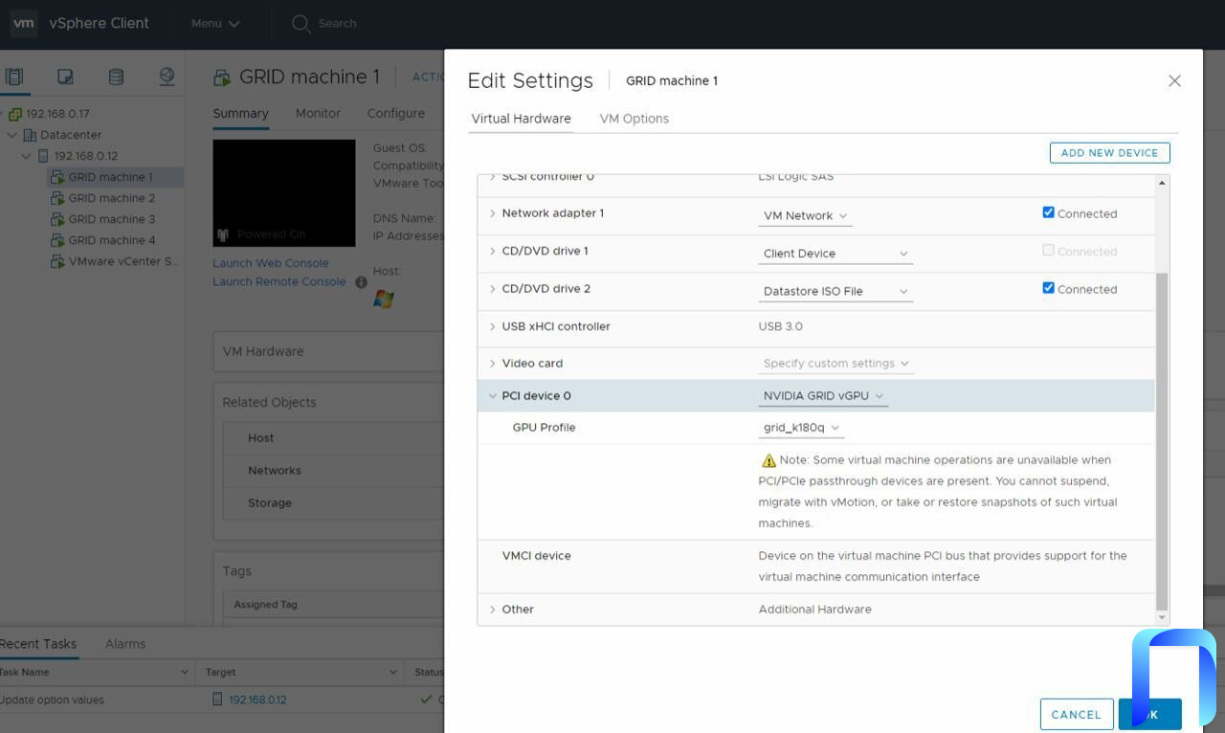
Task: Click the search magnifier icon
Action: [301, 24]
